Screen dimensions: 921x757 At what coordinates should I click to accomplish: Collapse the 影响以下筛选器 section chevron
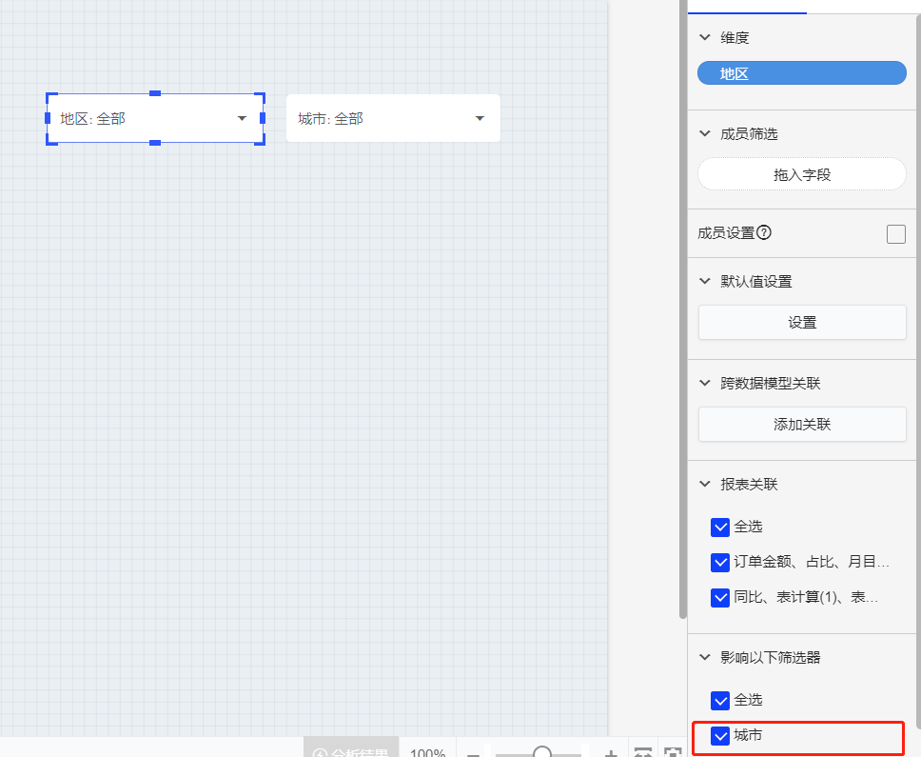point(705,657)
